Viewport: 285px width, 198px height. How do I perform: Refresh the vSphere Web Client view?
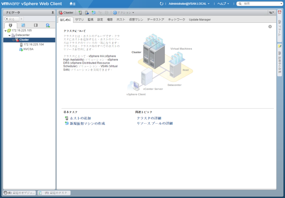(x=161, y=4)
